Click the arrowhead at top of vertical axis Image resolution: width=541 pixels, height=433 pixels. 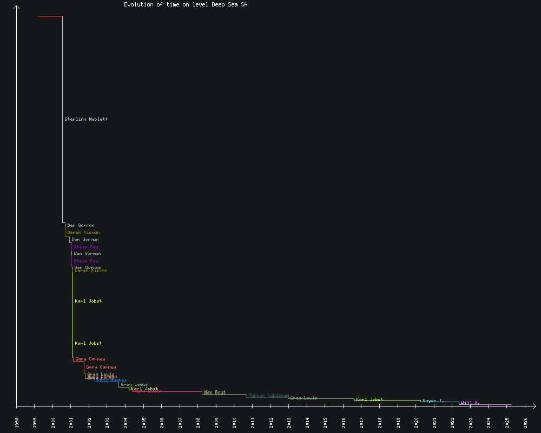(x=17, y=7)
